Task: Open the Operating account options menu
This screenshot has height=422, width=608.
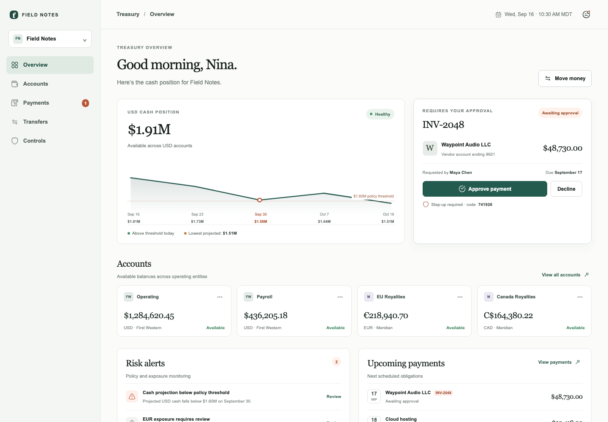Action: pos(220,297)
